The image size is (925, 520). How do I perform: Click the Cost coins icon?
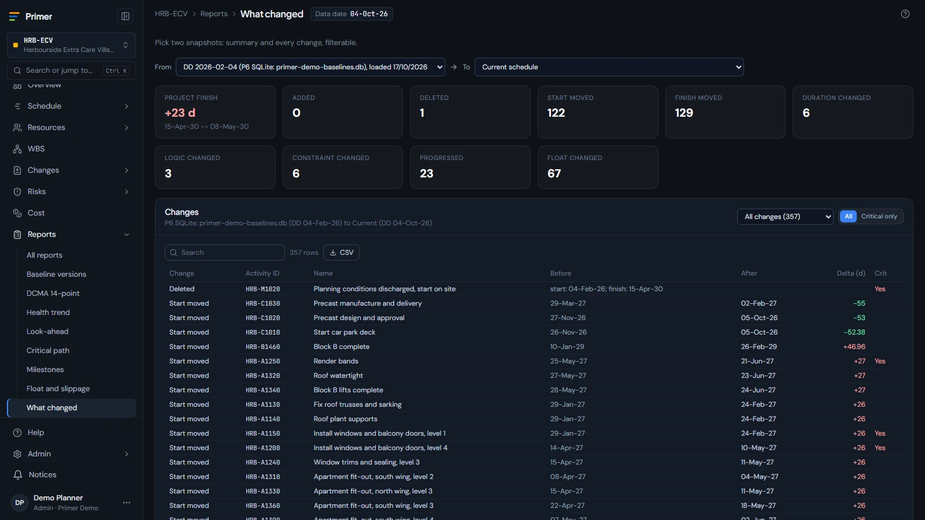click(x=17, y=213)
